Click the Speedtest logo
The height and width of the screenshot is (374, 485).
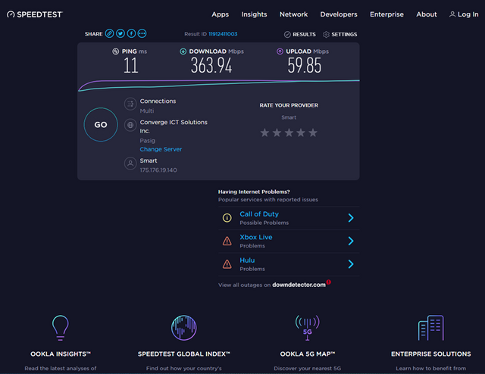tap(35, 14)
